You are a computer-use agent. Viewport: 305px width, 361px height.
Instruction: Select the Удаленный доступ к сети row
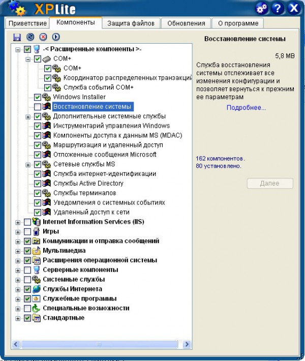pyautogui.click(x=91, y=212)
